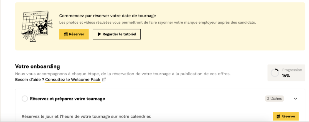Click the 2 tâches badge
This screenshot has width=309, height=122.
coord(274,99)
